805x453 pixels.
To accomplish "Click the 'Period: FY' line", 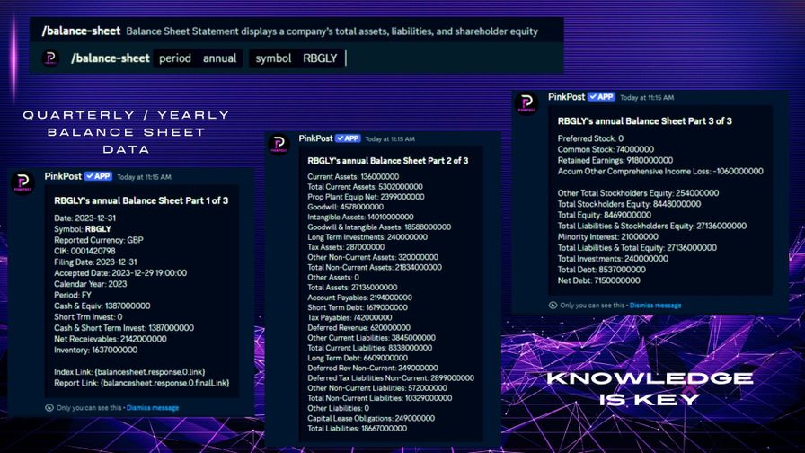I will click(x=73, y=296).
